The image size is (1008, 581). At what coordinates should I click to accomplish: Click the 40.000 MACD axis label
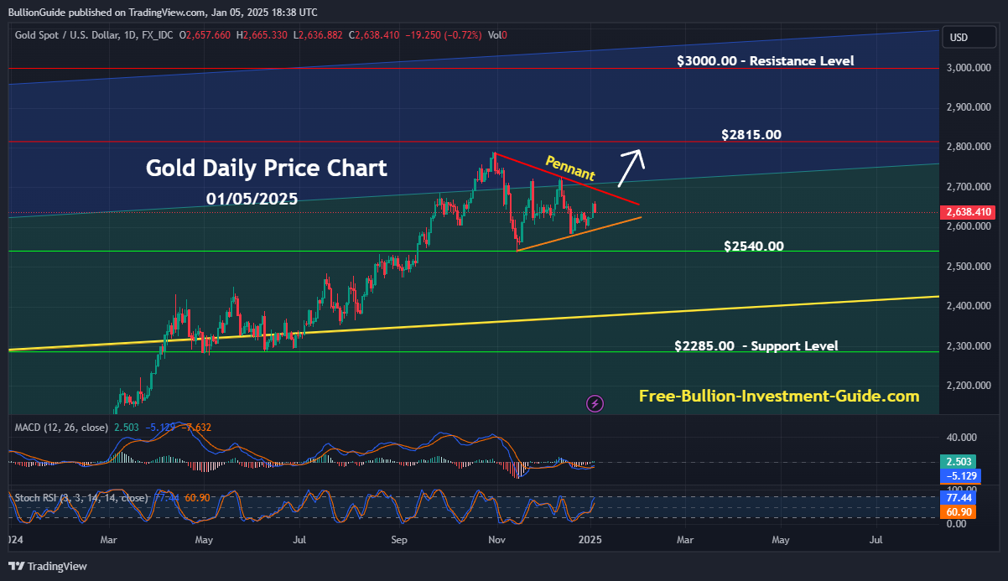click(x=962, y=438)
